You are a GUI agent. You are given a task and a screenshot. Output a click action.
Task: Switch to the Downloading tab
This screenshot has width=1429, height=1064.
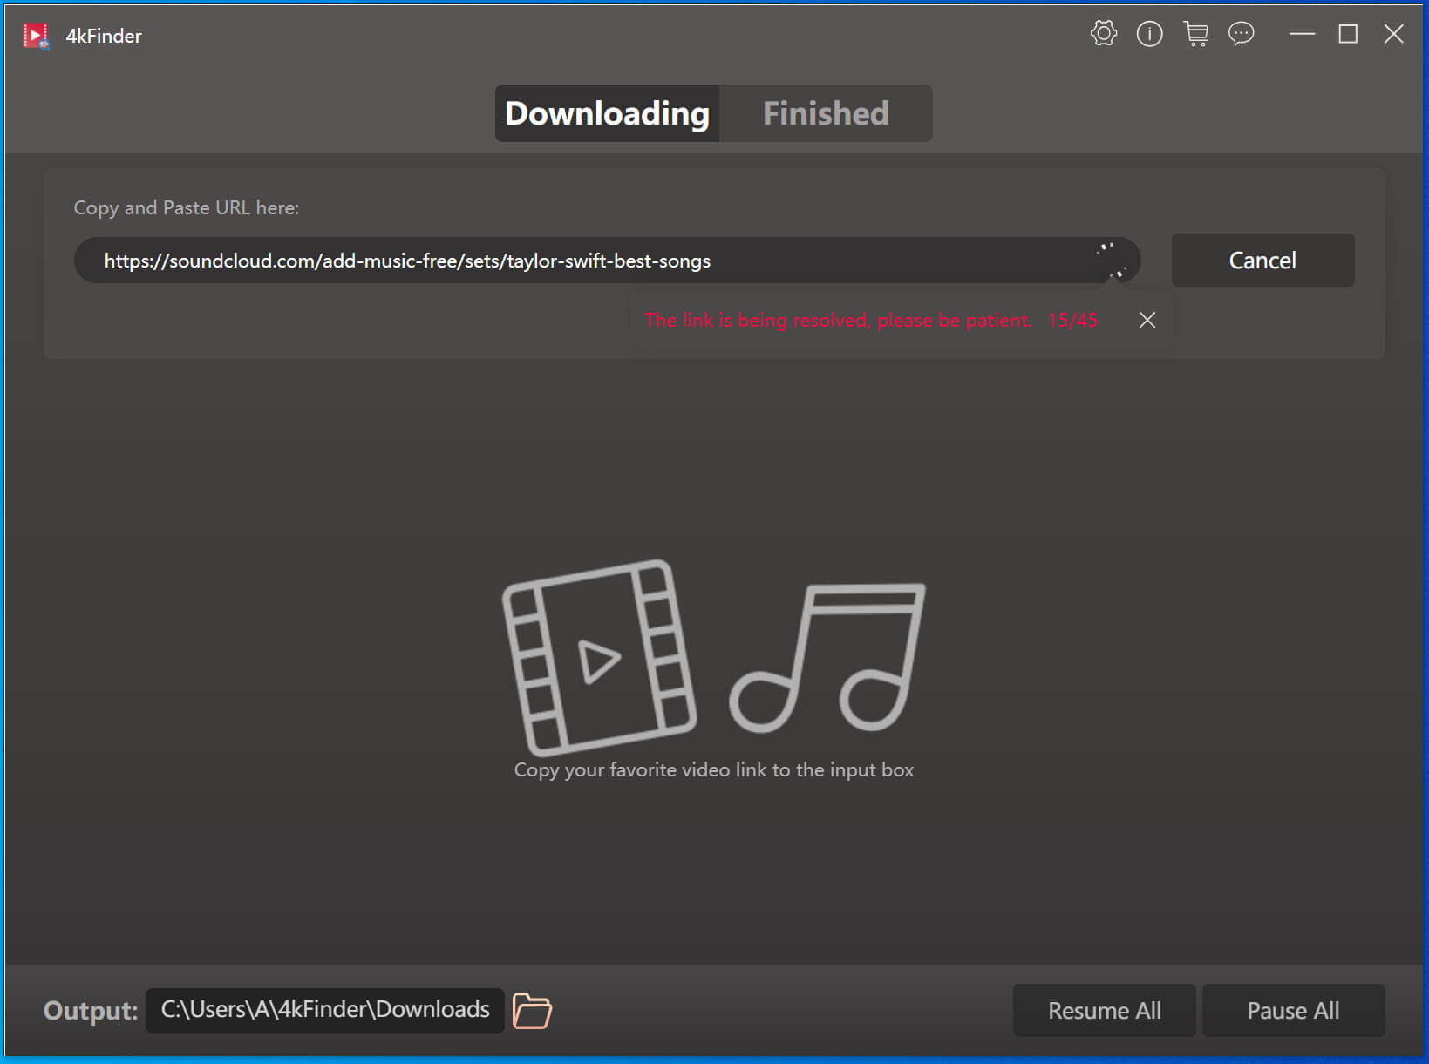click(607, 113)
